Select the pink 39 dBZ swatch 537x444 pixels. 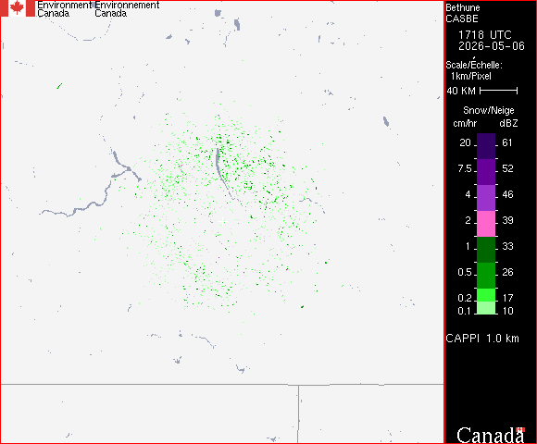tap(486, 224)
